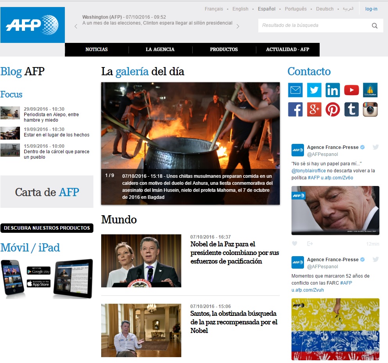
Task: Click the log-in link
Action: (x=371, y=9)
